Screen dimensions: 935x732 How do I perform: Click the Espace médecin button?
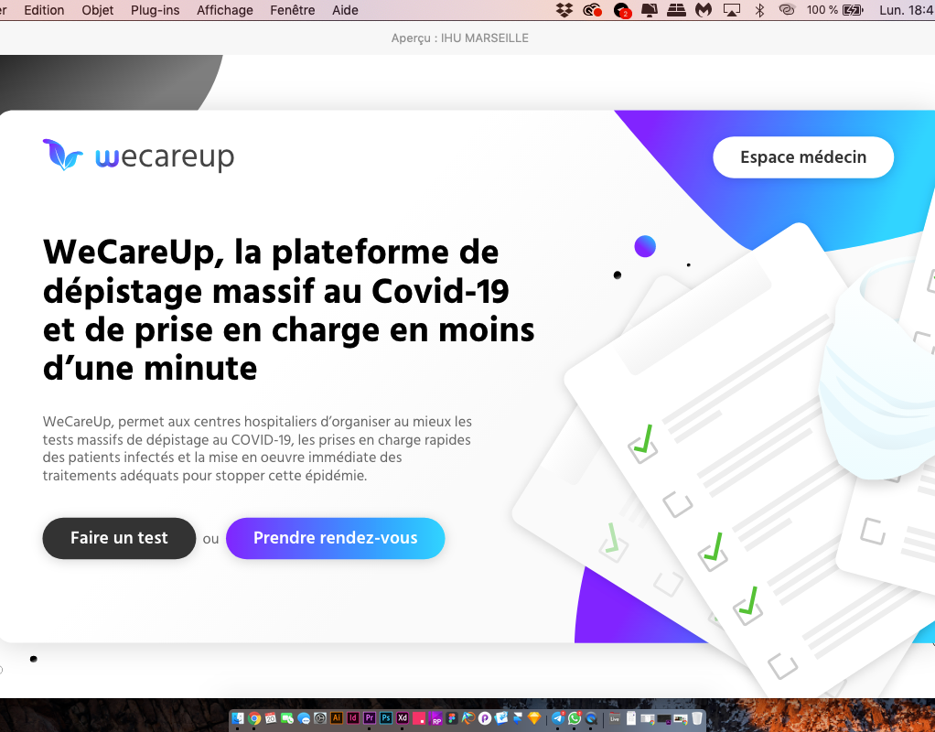coord(803,156)
